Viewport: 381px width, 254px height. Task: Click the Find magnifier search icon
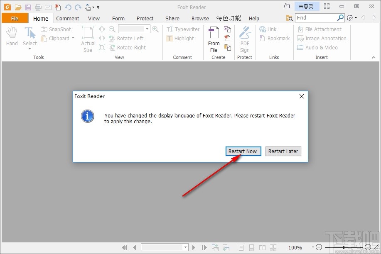340,18
